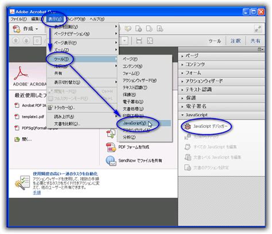Choose 表示を回転(V) in the View menu
This screenshot has width=272, height=234.
83,26
